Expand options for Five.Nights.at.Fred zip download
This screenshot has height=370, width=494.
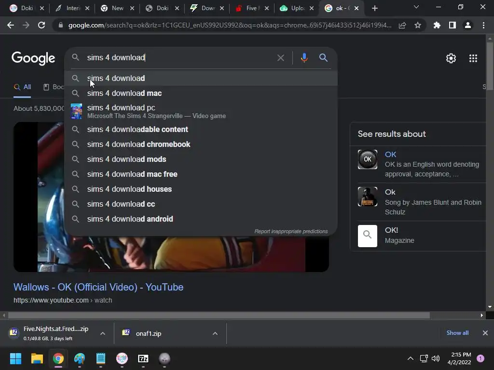[103, 333]
